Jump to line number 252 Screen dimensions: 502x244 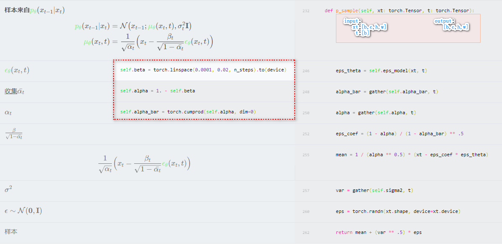point(306,134)
